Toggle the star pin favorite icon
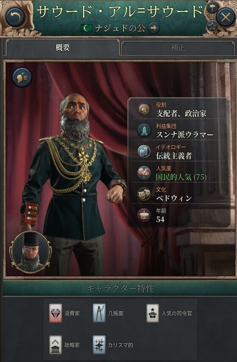237x362 pixels. pos(212,26)
